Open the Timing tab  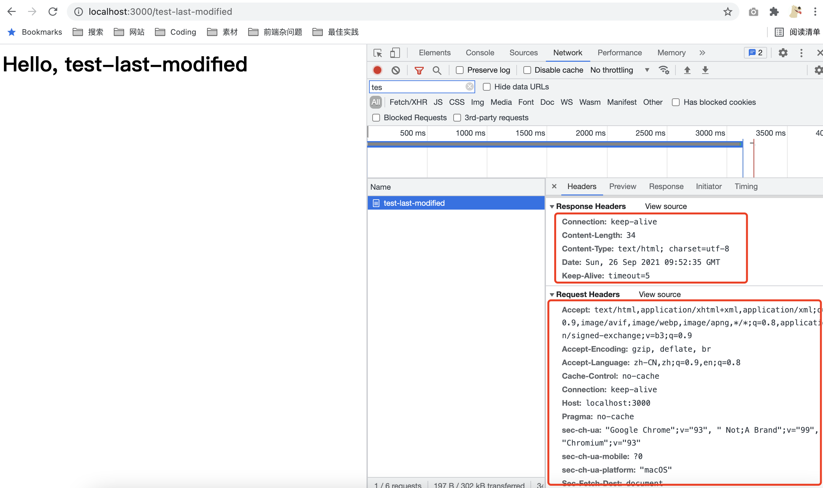(x=746, y=186)
